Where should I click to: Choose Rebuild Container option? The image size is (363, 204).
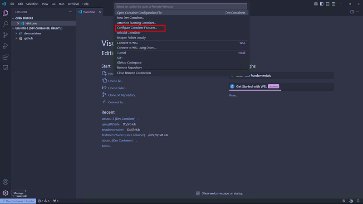[181, 33]
